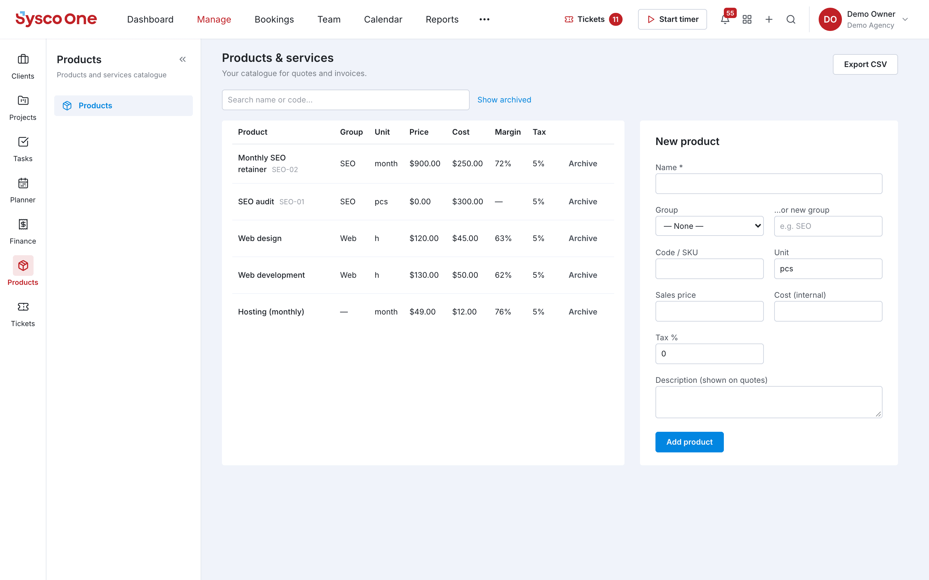Click Show archived link
Screen dimensions: 929x580
click(x=504, y=100)
